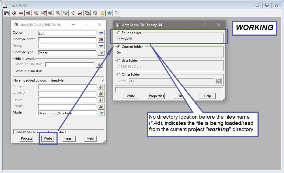Screen dimensions: 284x173
Task: Open the Option dropdown arrow
Action: tap(101, 33)
